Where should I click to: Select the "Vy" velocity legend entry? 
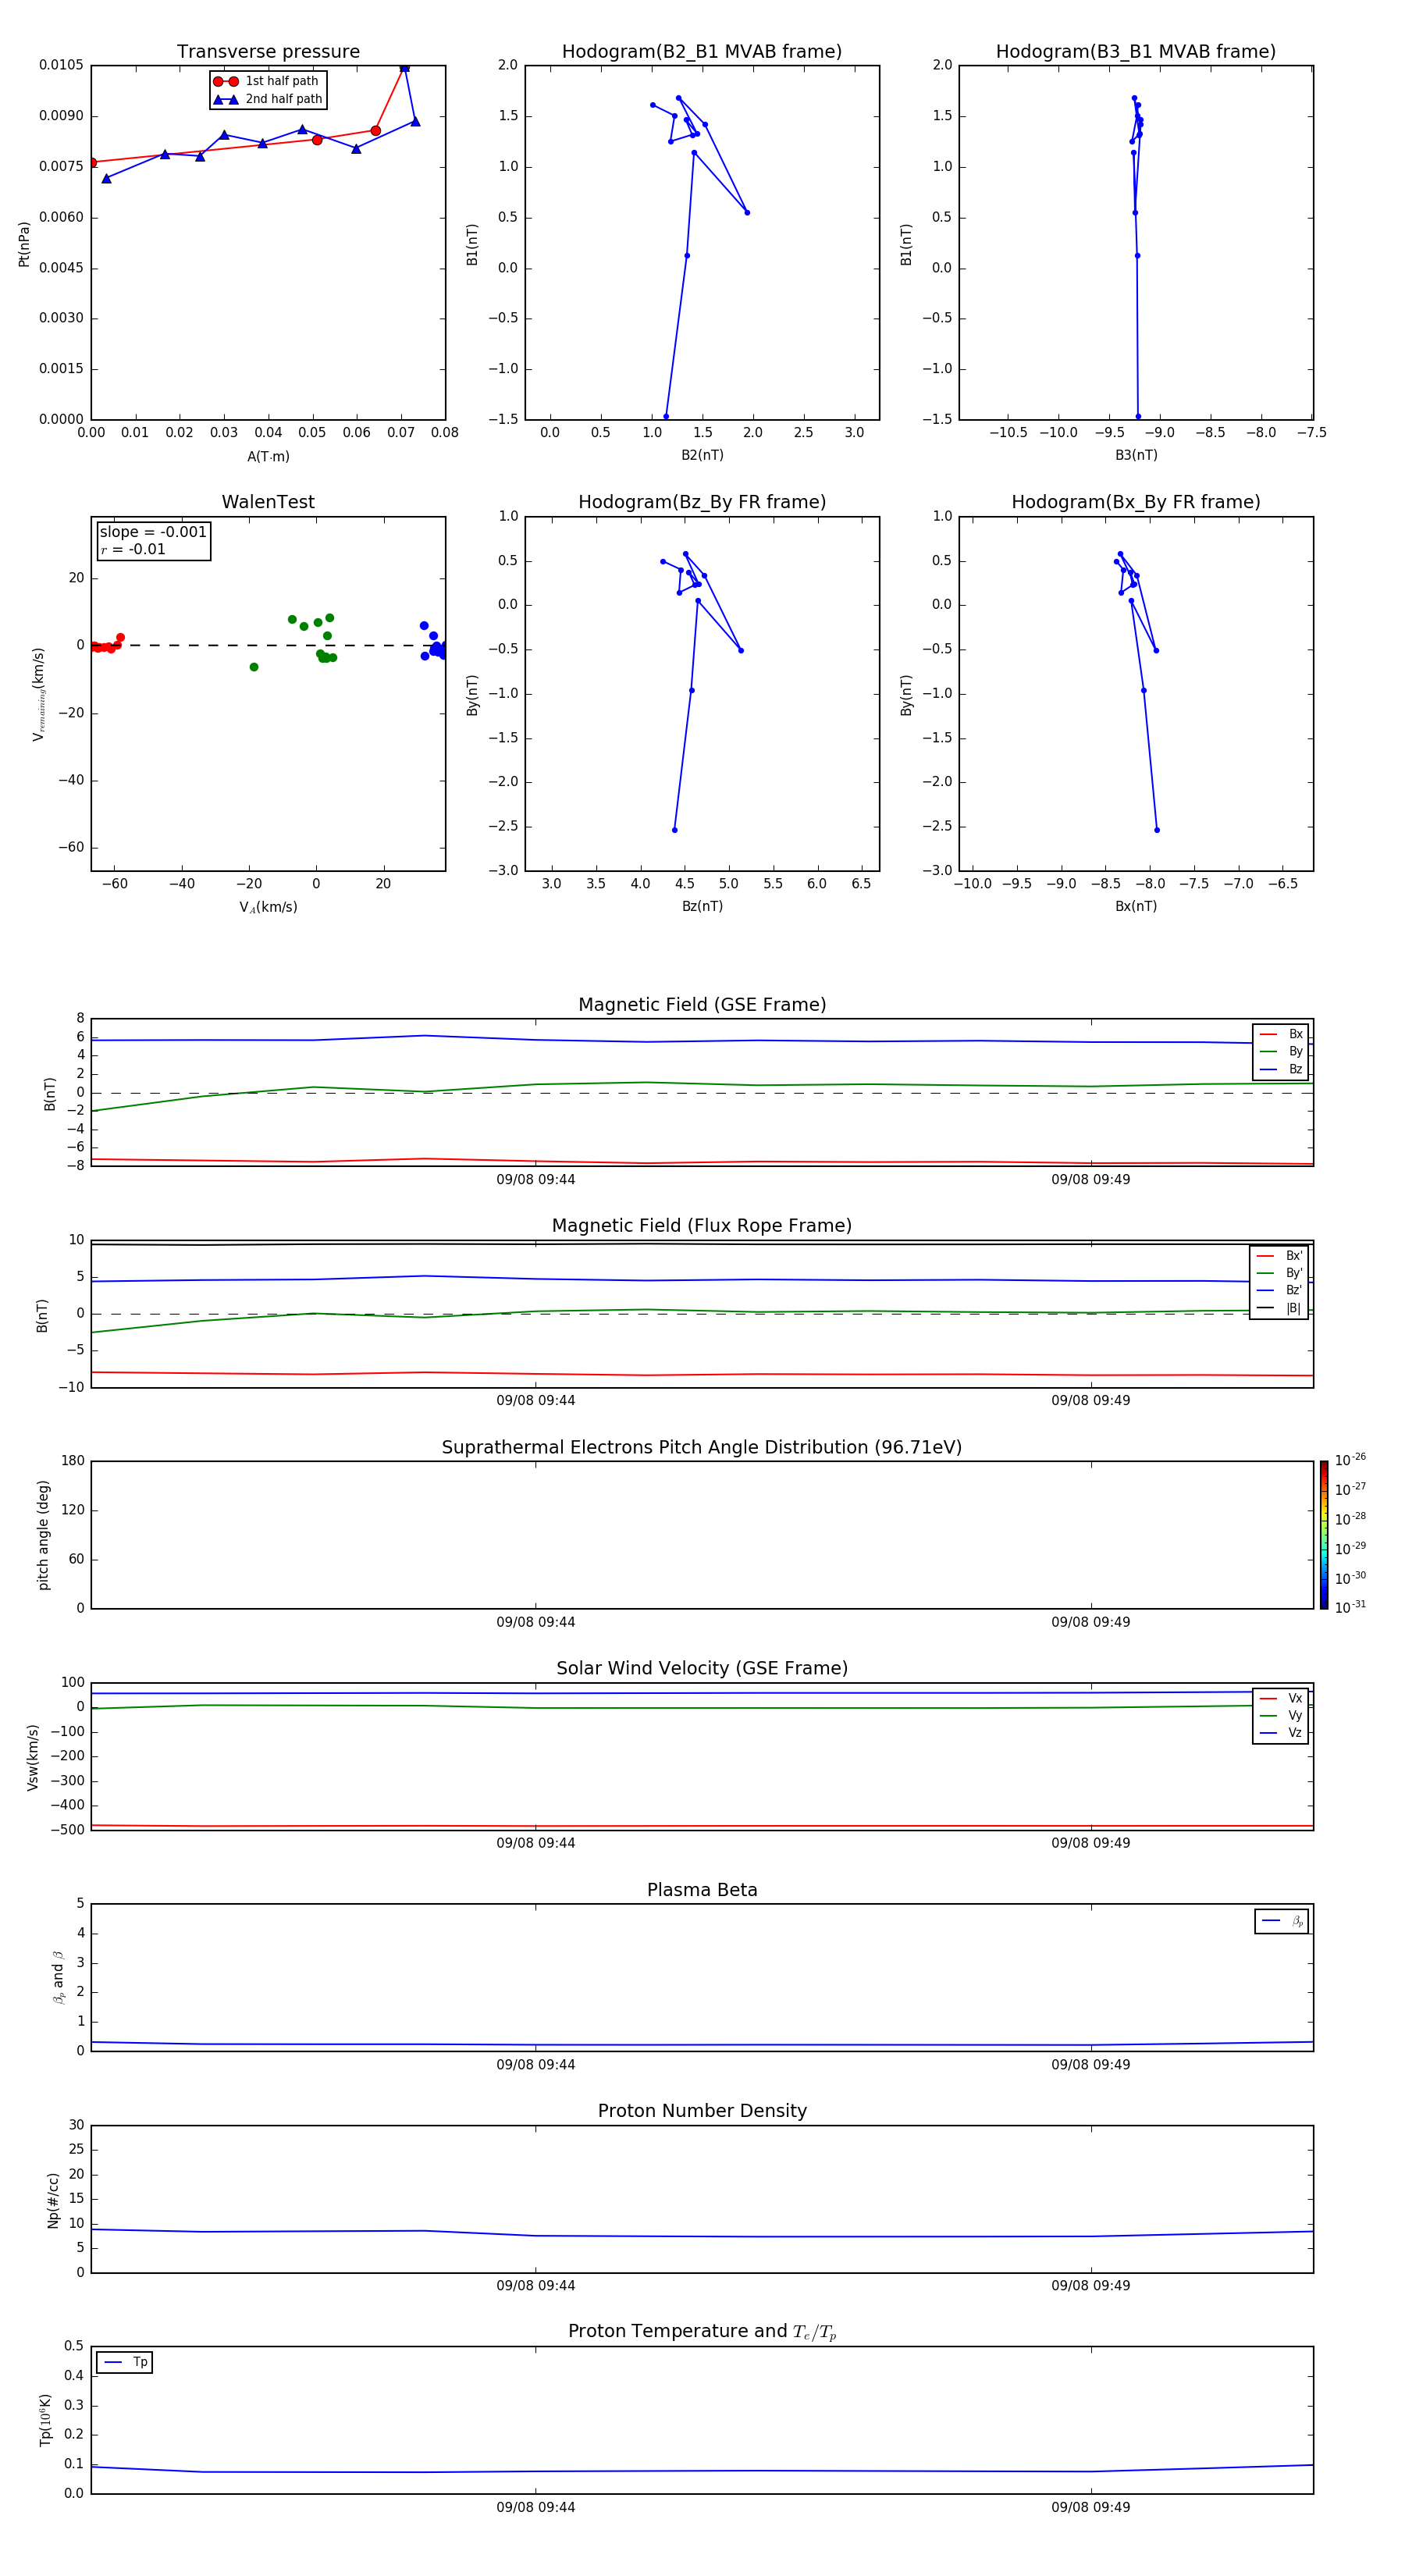[1282, 1715]
